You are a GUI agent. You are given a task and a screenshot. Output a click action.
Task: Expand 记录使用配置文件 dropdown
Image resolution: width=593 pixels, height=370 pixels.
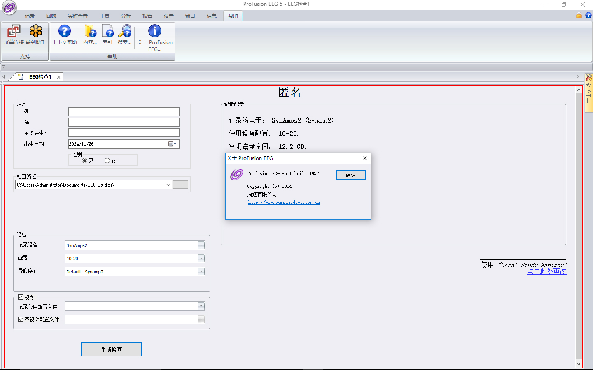pyautogui.click(x=201, y=306)
